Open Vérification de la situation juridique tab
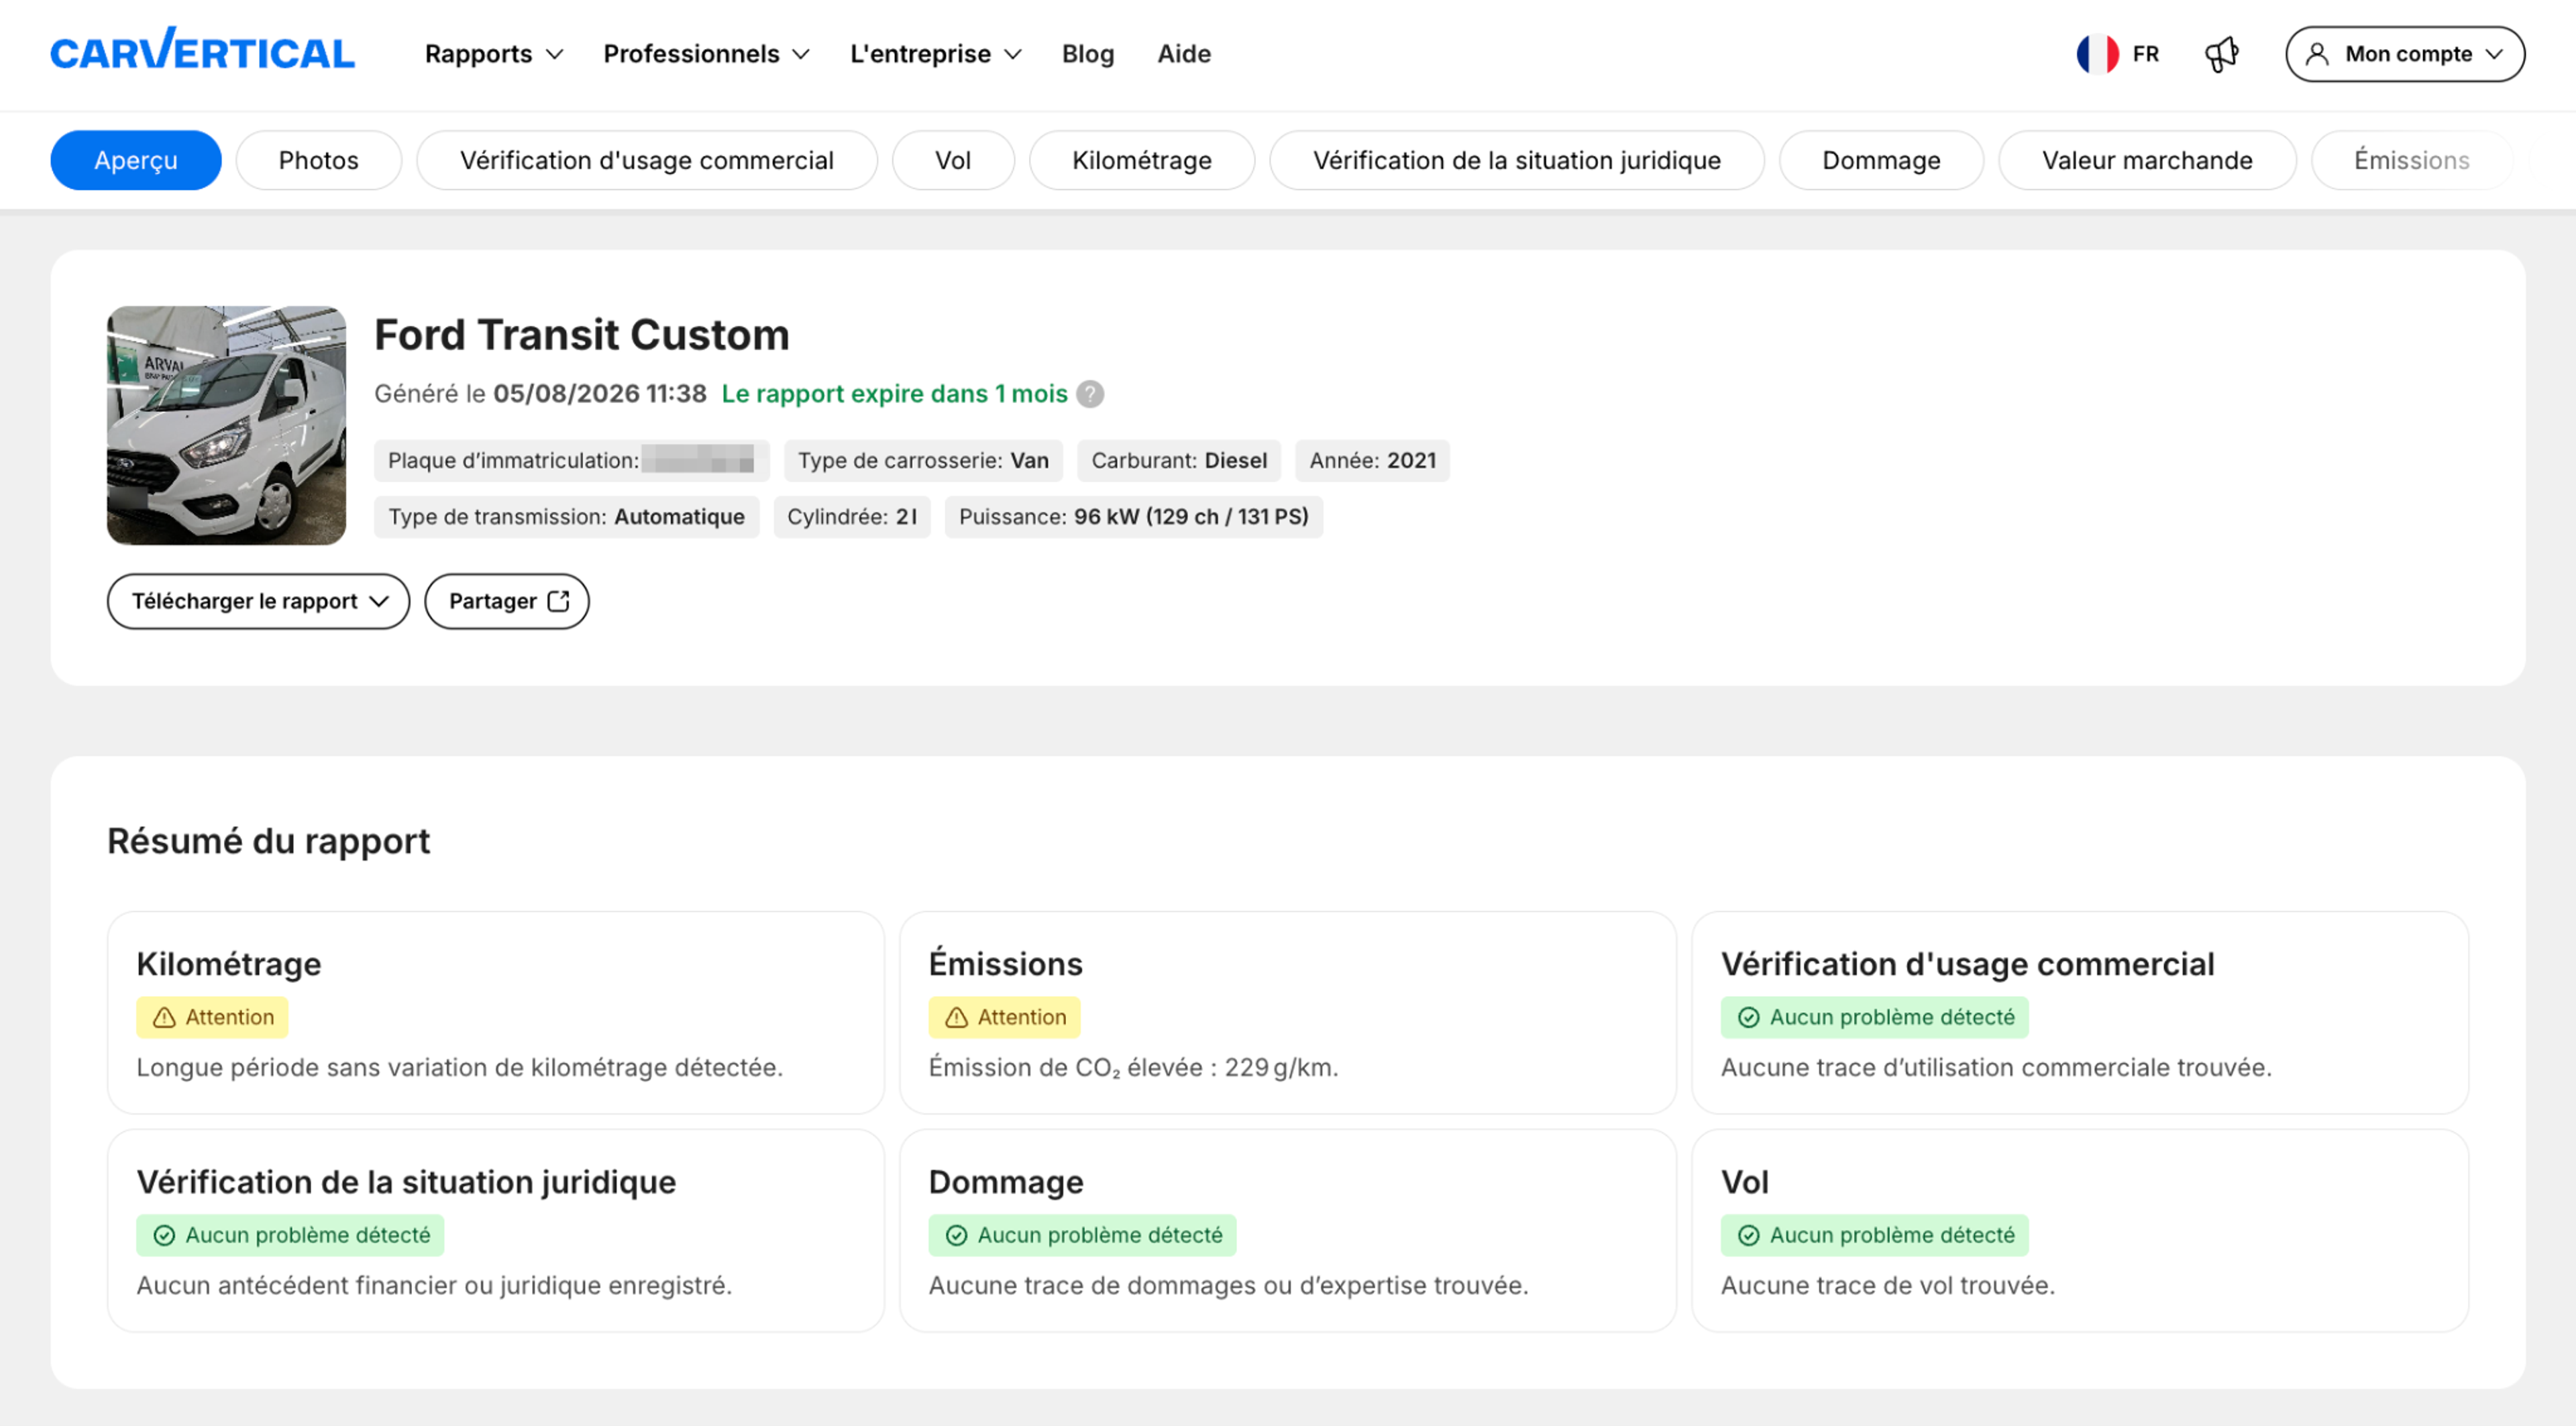Viewport: 2576px width, 1426px height. tap(1517, 160)
